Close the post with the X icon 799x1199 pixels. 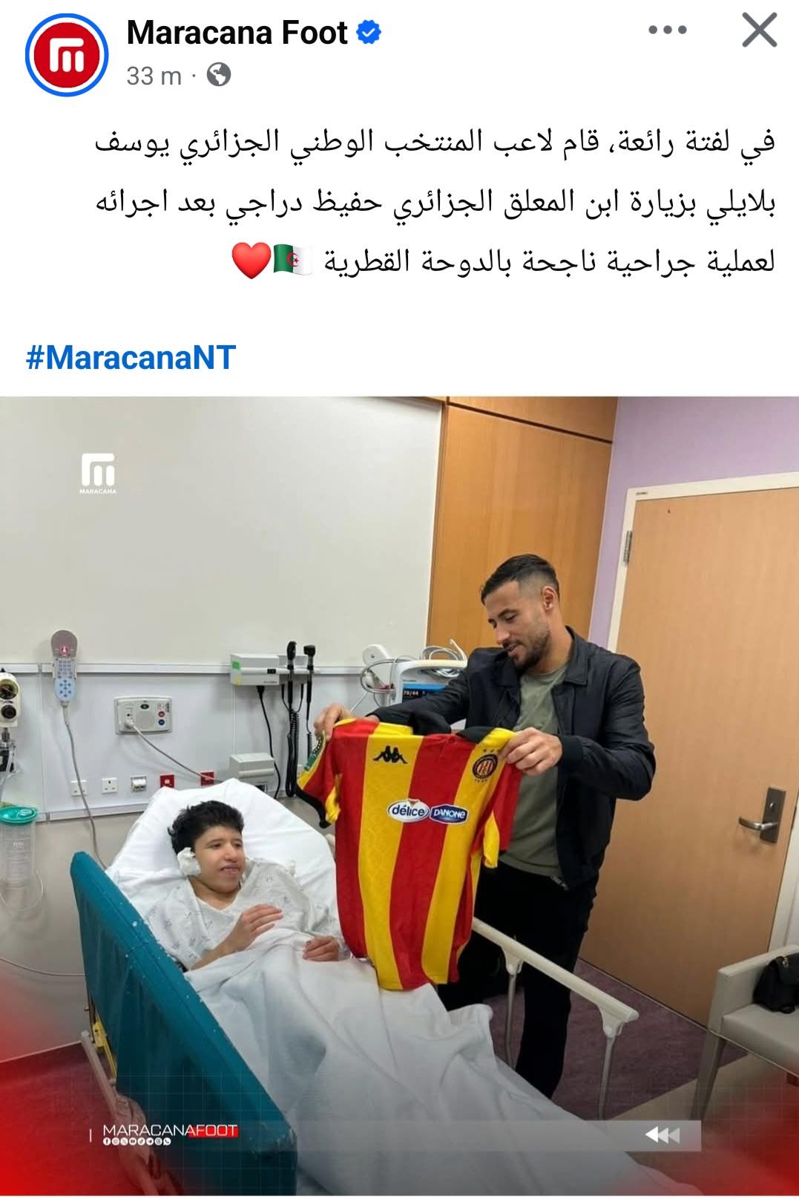(x=759, y=31)
